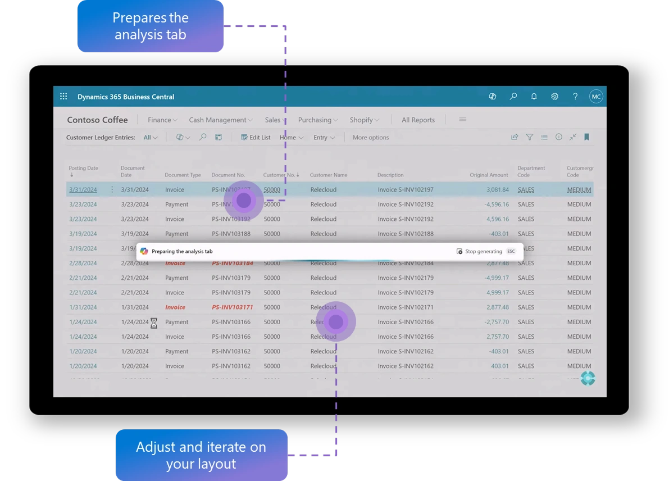Screen dimensions: 669x481
Task: Click the MC user avatar circle
Action: [596, 96]
